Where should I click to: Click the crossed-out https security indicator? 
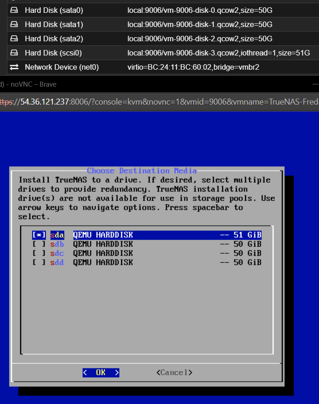(x=8, y=101)
